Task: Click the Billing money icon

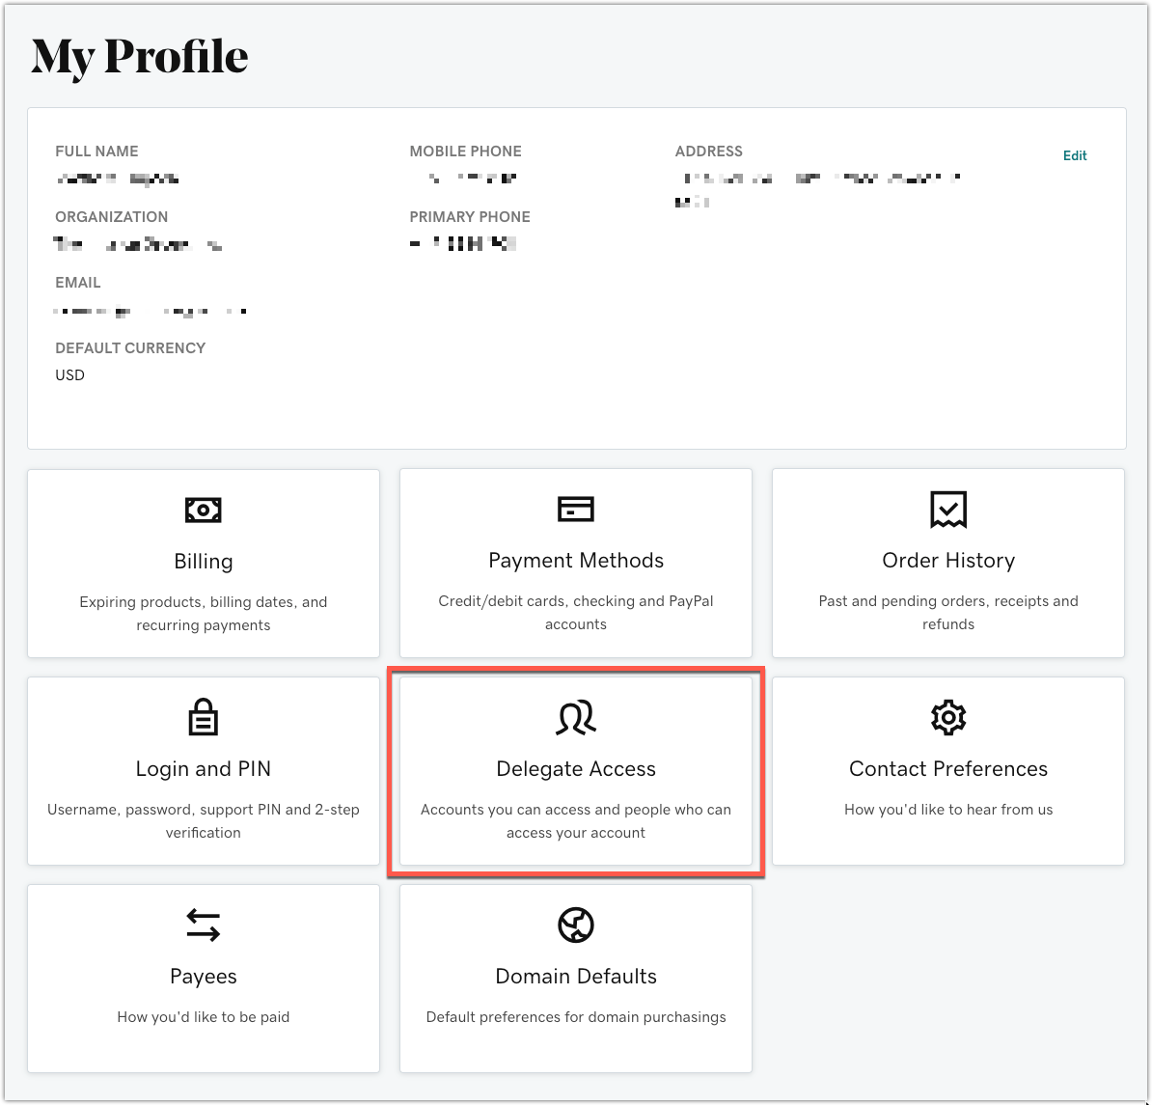Action: click(203, 510)
